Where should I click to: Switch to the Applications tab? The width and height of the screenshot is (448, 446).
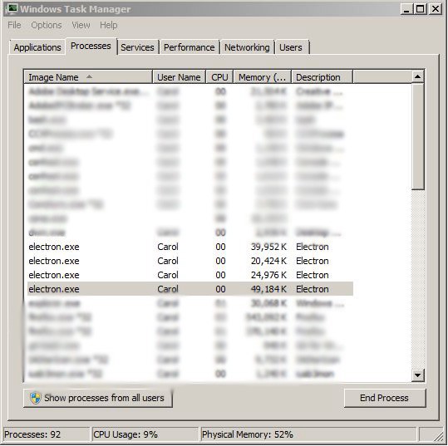pyautogui.click(x=37, y=47)
